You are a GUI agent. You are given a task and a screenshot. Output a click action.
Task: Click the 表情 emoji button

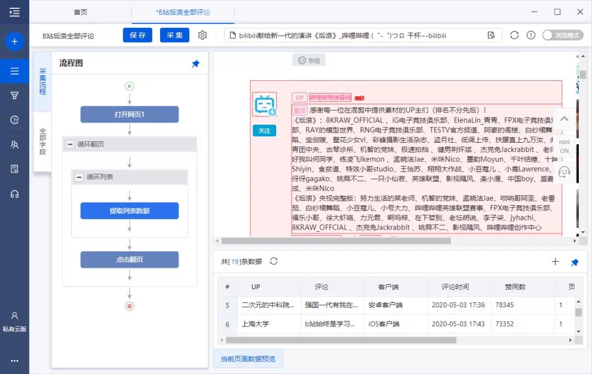pos(309,60)
